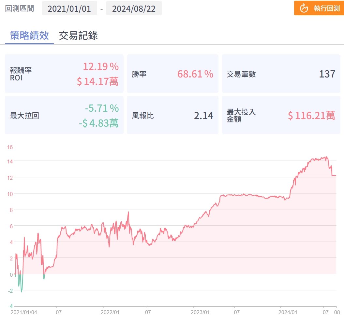
Task: Select the 策略績效 tab
Action: [29, 35]
